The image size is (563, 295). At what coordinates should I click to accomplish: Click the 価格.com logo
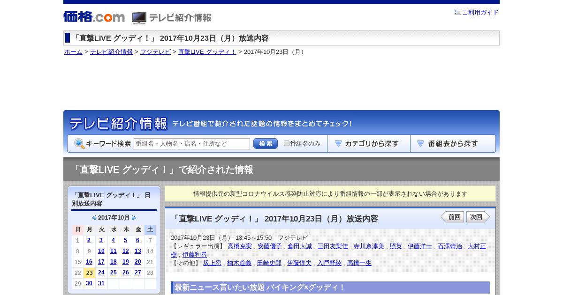pos(94,17)
